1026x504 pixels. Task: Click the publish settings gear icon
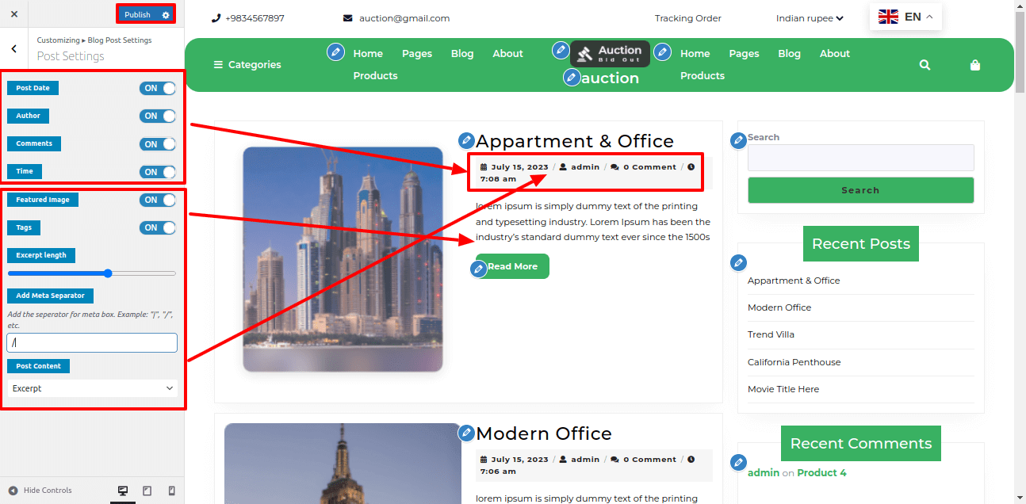click(165, 14)
